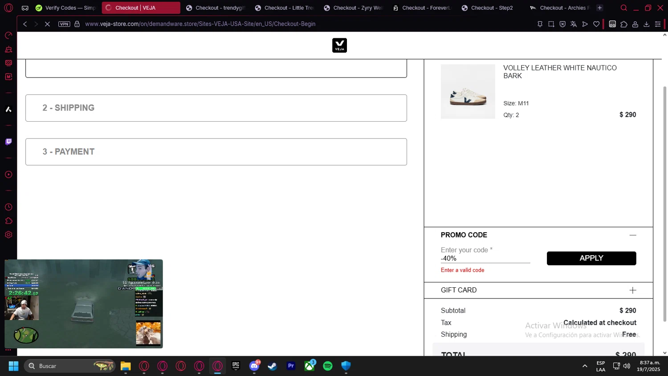The image size is (668, 376).
Task: Collapse the PROMO CODE section minus icon
Action: click(x=633, y=235)
